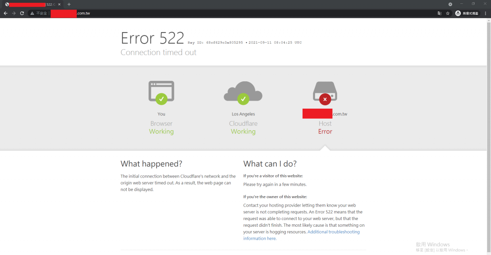Click the browser forward arrow
The image size is (491, 255).
[x=13, y=13]
